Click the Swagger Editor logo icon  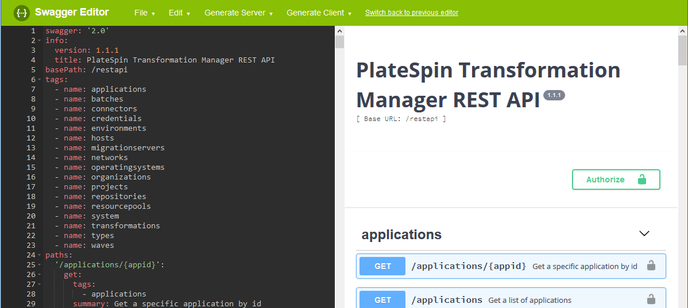[22, 13]
